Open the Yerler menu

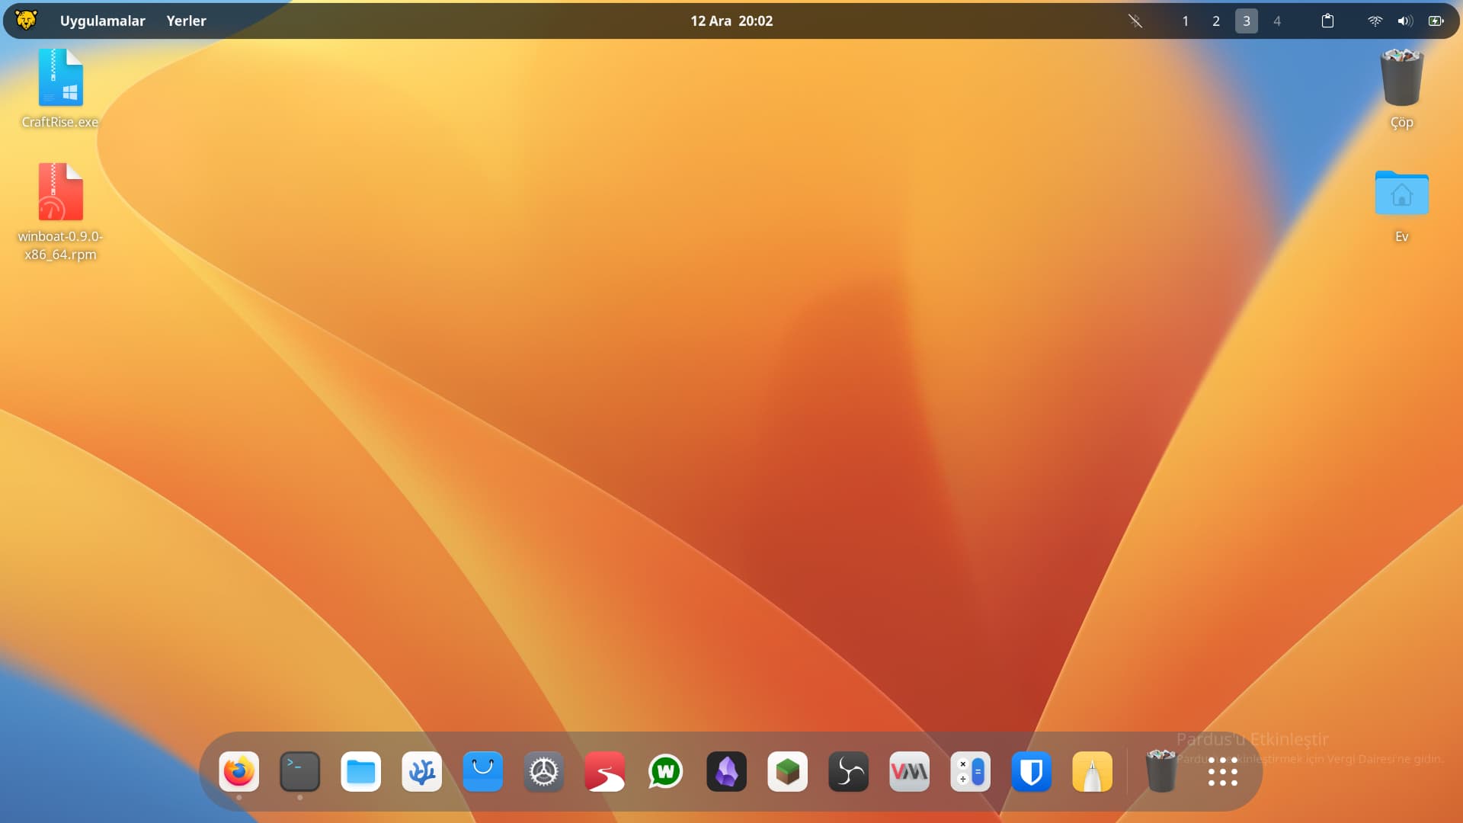pos(186,21)
